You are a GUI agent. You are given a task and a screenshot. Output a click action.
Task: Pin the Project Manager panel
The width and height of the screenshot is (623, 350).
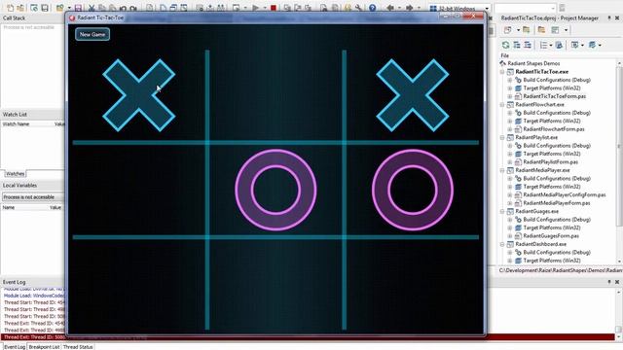(609, 18)
